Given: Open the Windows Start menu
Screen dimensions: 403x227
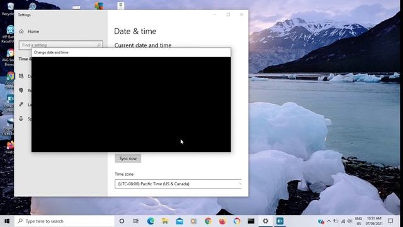Looking at the screenshot, I should (x=7, y=221).
